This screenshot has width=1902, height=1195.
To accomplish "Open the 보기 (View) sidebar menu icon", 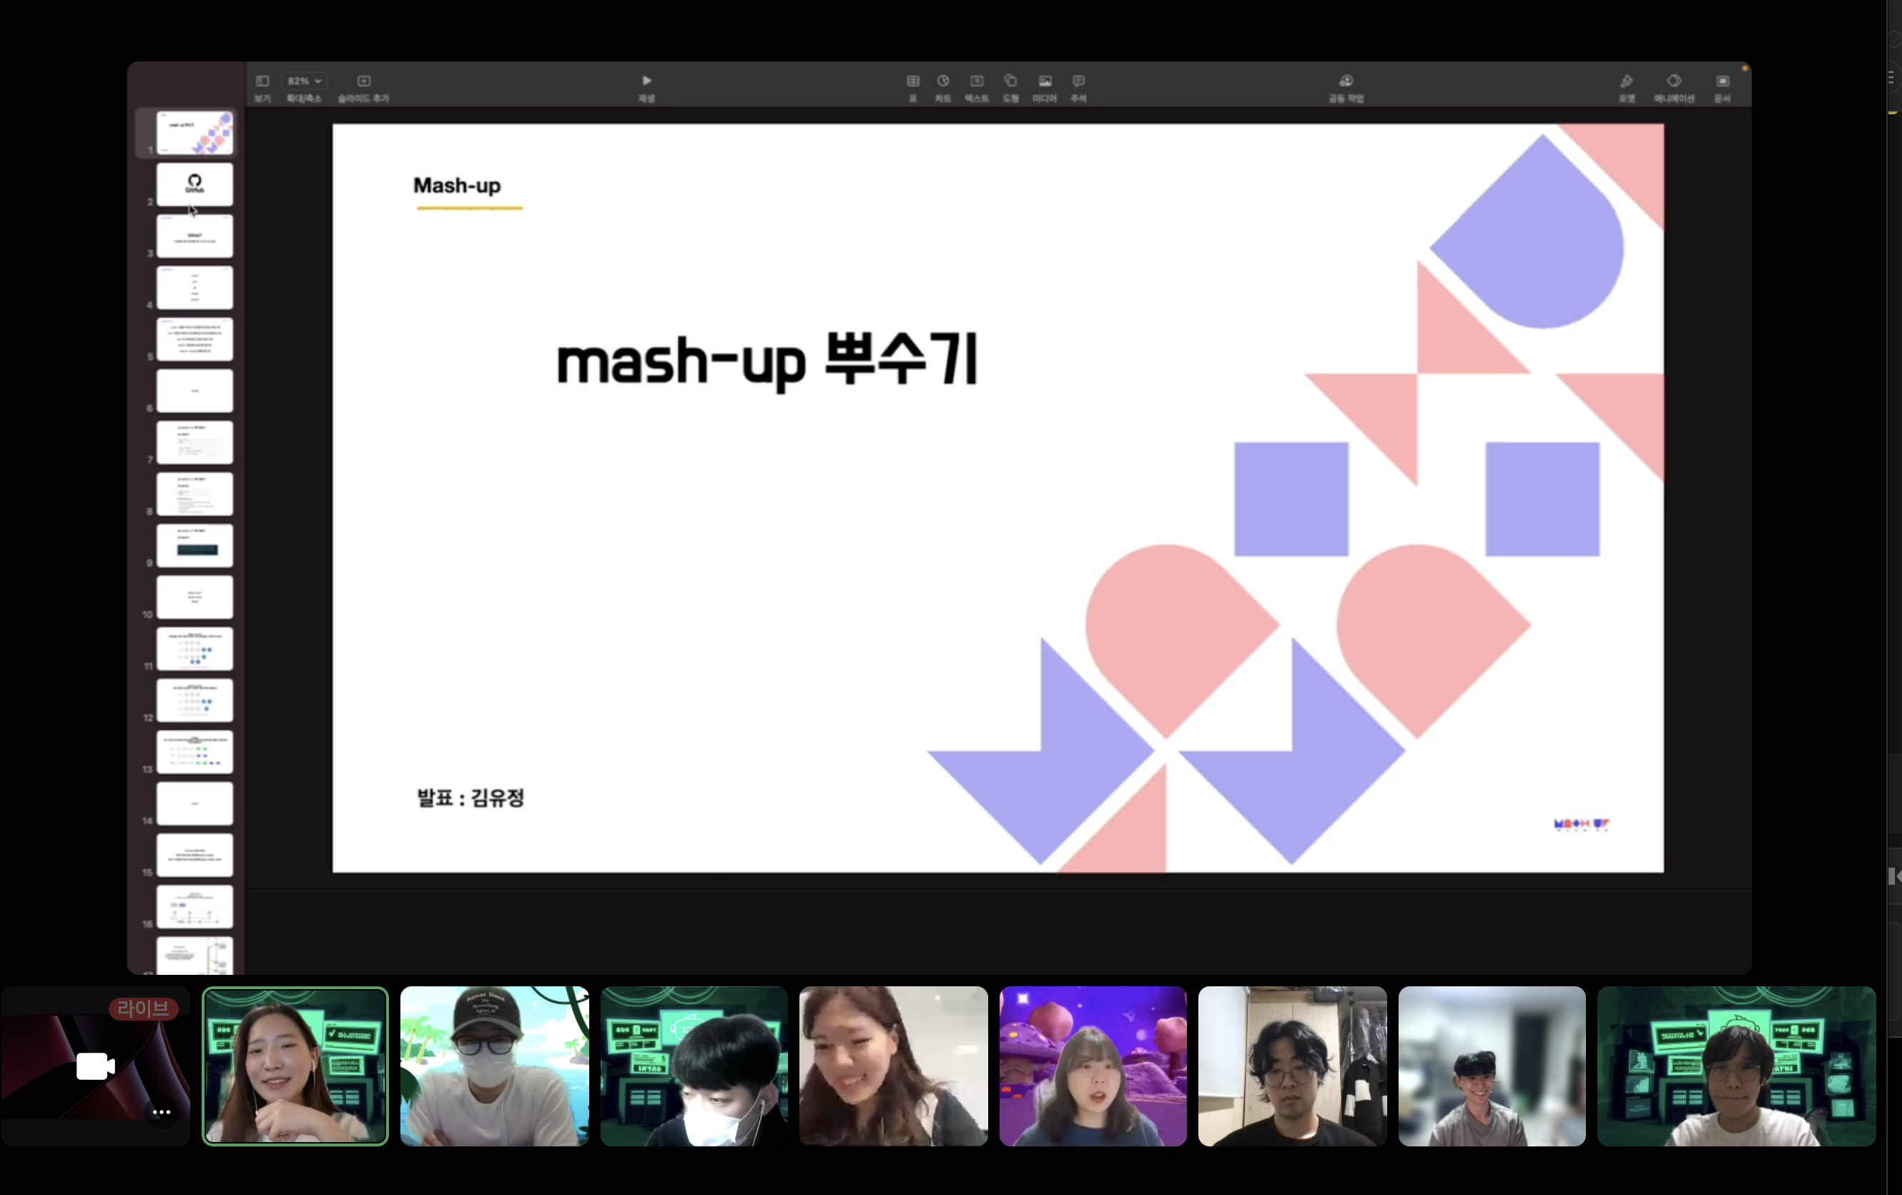I will tap(262, 81).
